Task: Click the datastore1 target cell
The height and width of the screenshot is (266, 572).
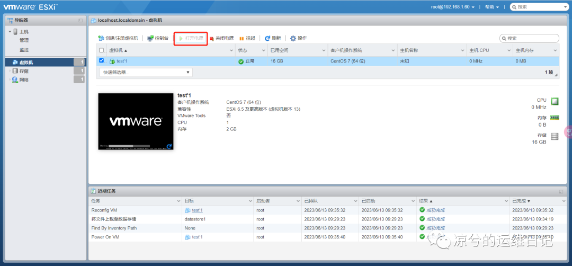Action: pos(195,219)
